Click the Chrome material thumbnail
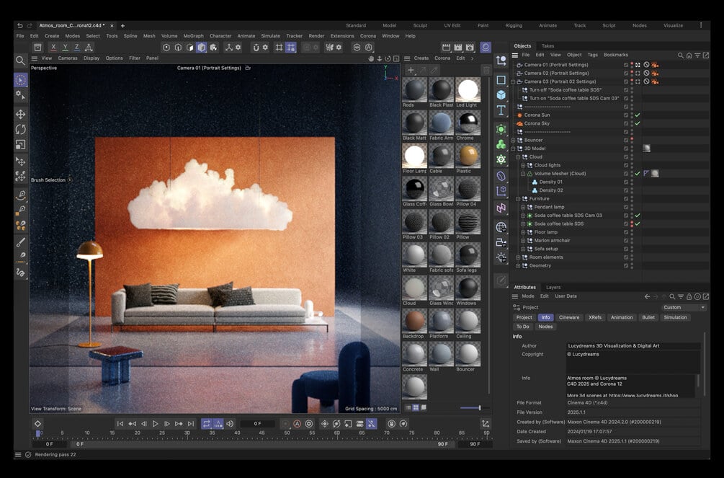This screenshot has width=724, height=478. [468, 123]
